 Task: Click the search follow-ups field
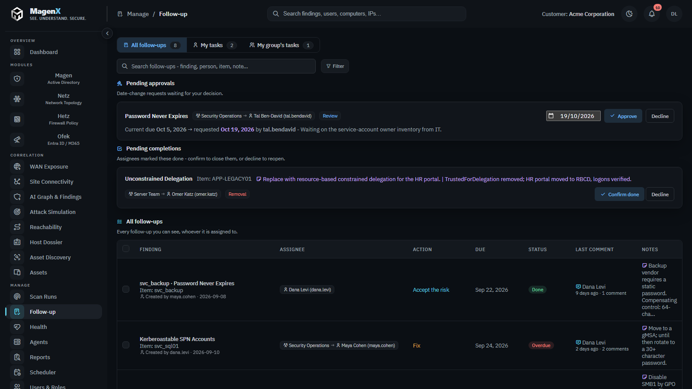coord(216,66)
